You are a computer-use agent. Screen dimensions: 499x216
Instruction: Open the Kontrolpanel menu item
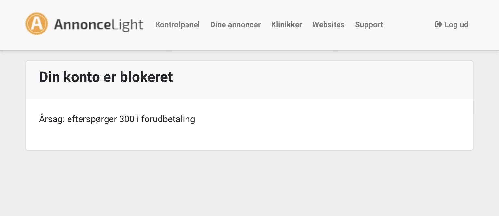(177, 25)
